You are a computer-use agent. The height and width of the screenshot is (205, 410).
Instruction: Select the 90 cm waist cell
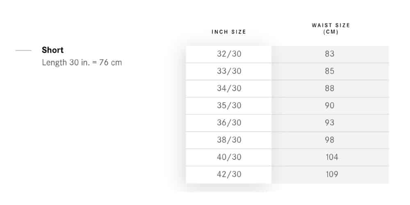click(330, 105)
